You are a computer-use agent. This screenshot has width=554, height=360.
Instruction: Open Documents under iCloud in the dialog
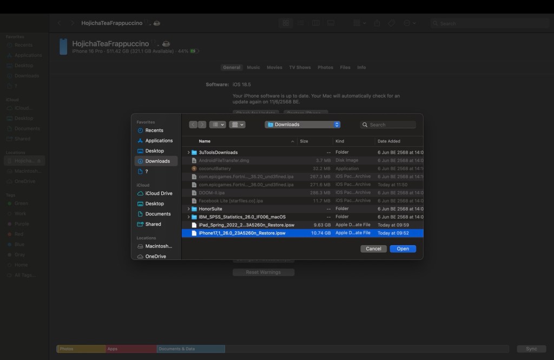coord(158,214)
